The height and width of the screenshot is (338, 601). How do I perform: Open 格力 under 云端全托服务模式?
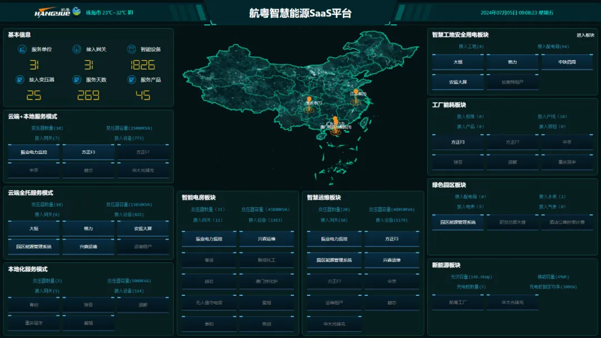tap(88, 228)
